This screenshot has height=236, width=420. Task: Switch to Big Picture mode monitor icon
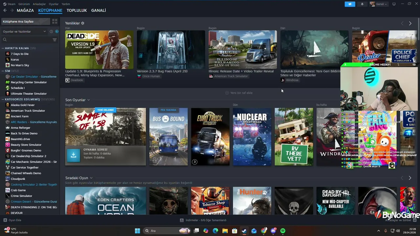394,4
